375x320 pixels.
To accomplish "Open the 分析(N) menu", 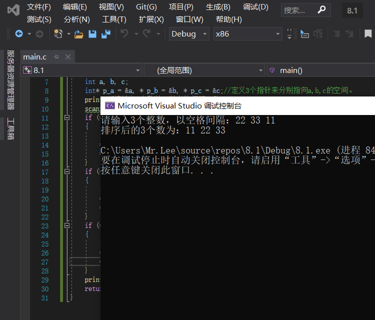I will pyautogui.click(x=77, y=19).
